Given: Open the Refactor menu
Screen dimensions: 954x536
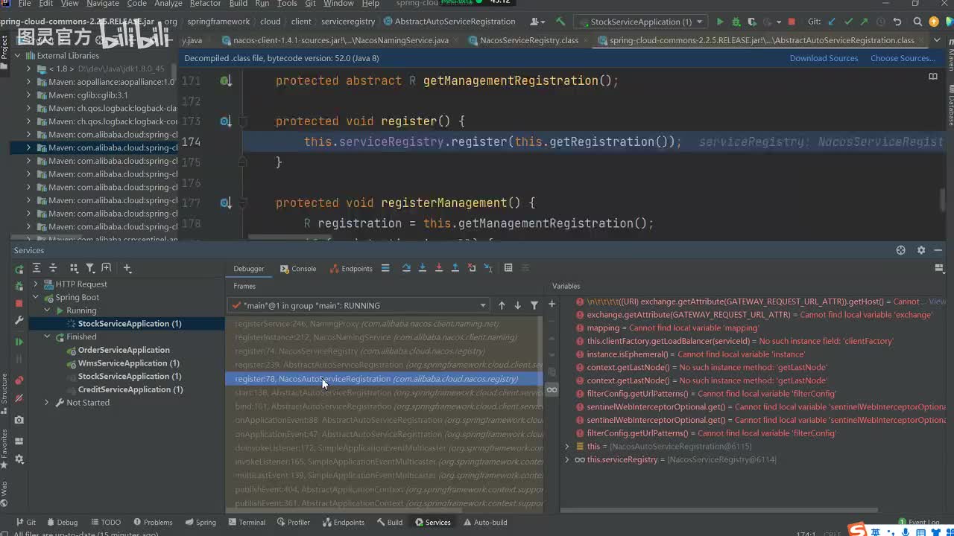Looking at the screenshot, I should pyautogui.click(x=205, y=4).
